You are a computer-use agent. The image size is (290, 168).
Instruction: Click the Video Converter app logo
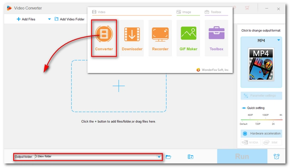point(9,8)
